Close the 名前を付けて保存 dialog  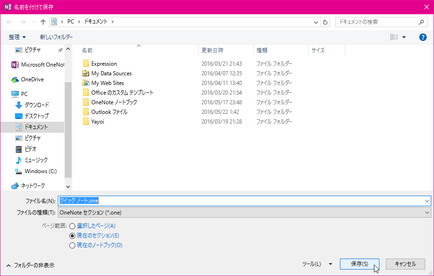[427, 7]
